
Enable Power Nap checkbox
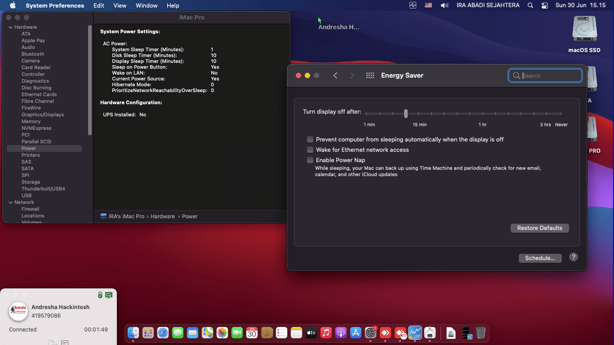310,160
